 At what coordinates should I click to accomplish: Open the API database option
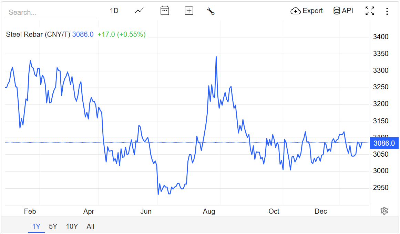click(x=343, y=11)
